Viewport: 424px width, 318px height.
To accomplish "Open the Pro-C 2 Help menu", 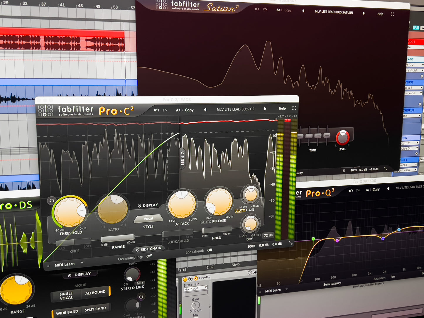I will click(282, 109).
